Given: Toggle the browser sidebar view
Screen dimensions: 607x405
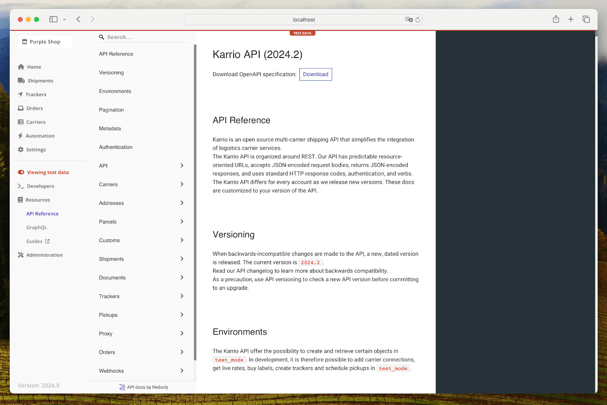Looking at the screenshot, I should [x=53, y=19].
